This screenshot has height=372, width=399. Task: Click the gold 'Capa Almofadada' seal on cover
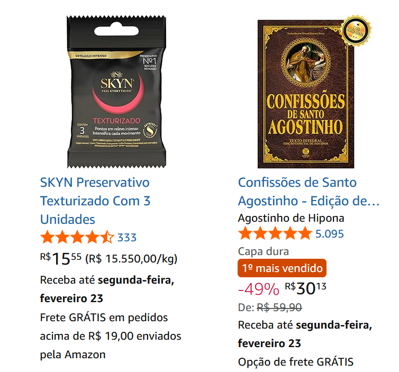[x=356, y=31]
